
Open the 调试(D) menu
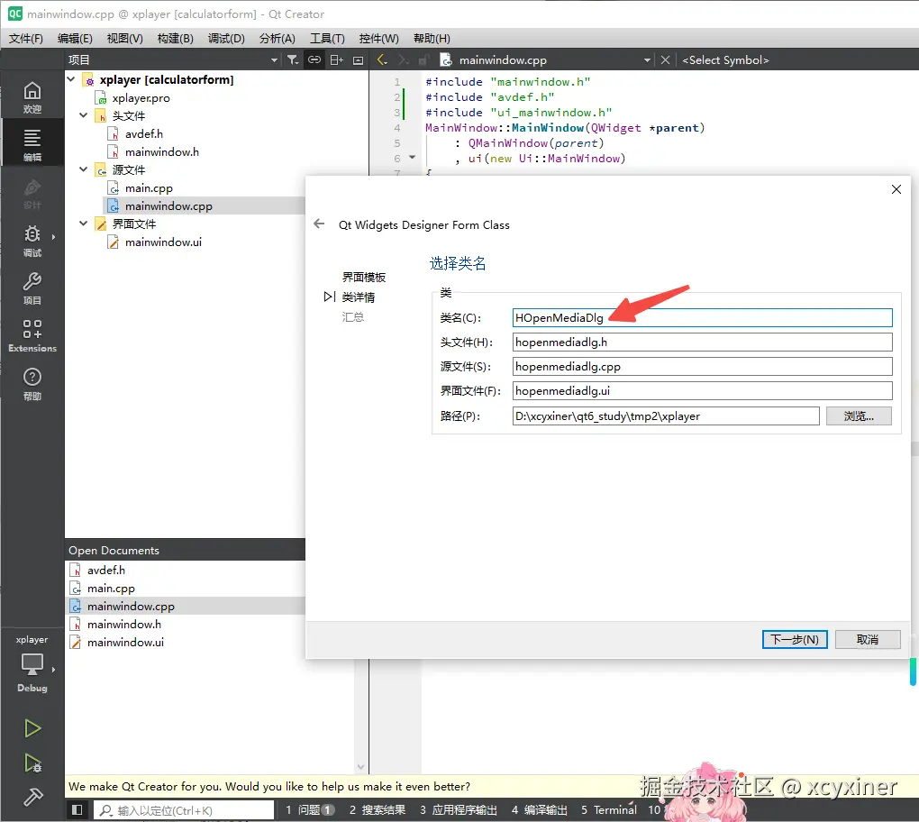[x=226, y=38]
